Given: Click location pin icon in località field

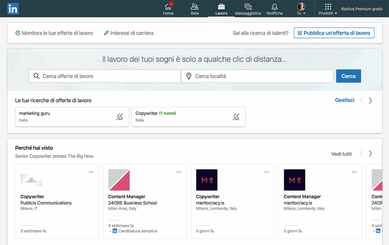Looking at the screenshot, I should [x=189, y=76].
